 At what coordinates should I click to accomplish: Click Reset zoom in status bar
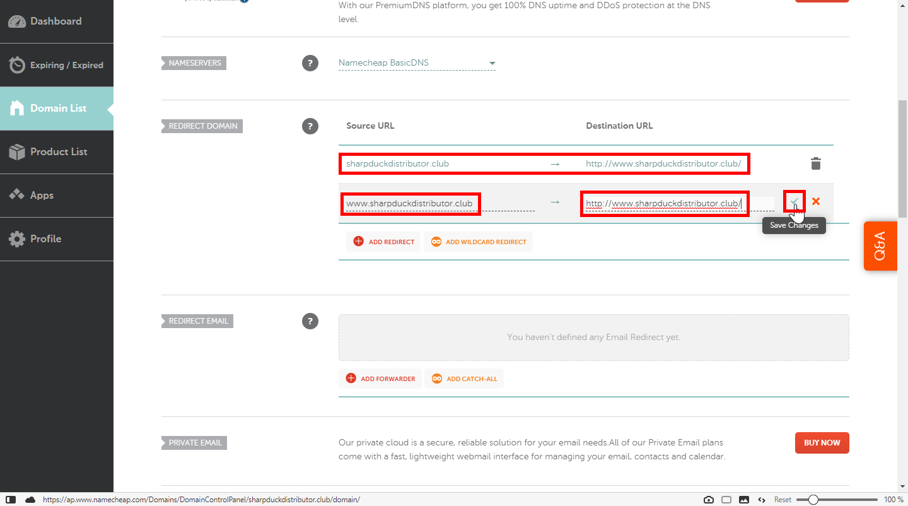(x=783, y=500)
